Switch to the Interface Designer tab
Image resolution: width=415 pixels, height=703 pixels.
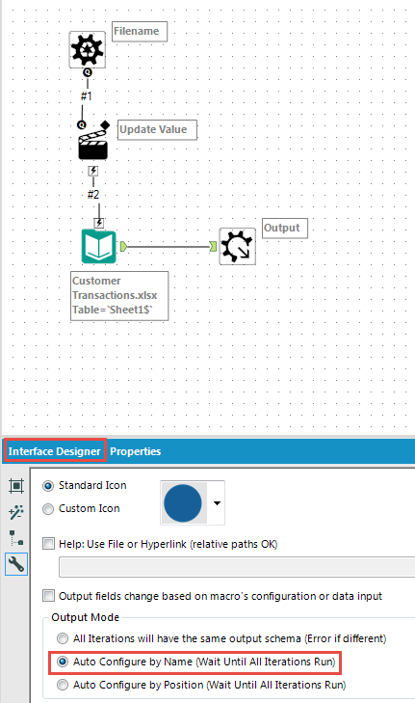point(55,451)
